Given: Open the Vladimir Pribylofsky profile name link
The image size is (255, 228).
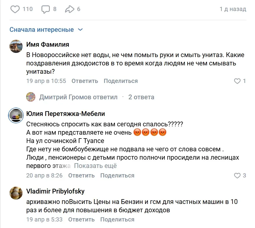Looking at the screenshot, I should tap(56, 191).
